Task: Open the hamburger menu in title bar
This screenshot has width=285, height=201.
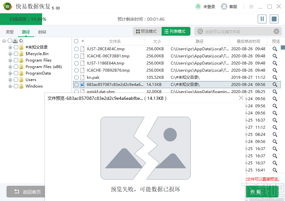Action: [251, 7]
